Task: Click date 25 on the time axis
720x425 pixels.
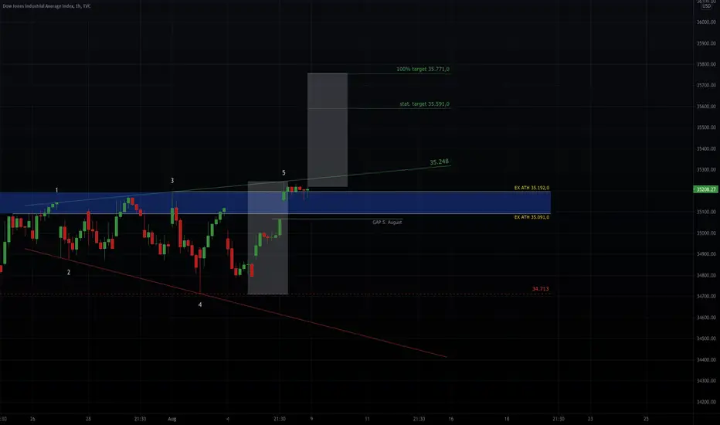Action: tap(646, 419)
